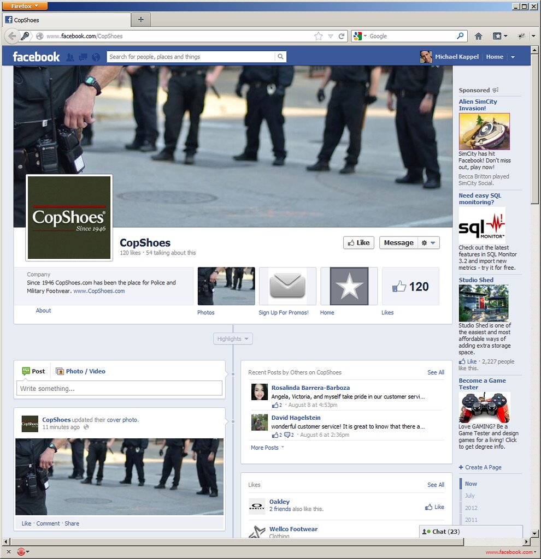Click the Message button
This screenshot has height=559, width=541.
click(398, 243)
